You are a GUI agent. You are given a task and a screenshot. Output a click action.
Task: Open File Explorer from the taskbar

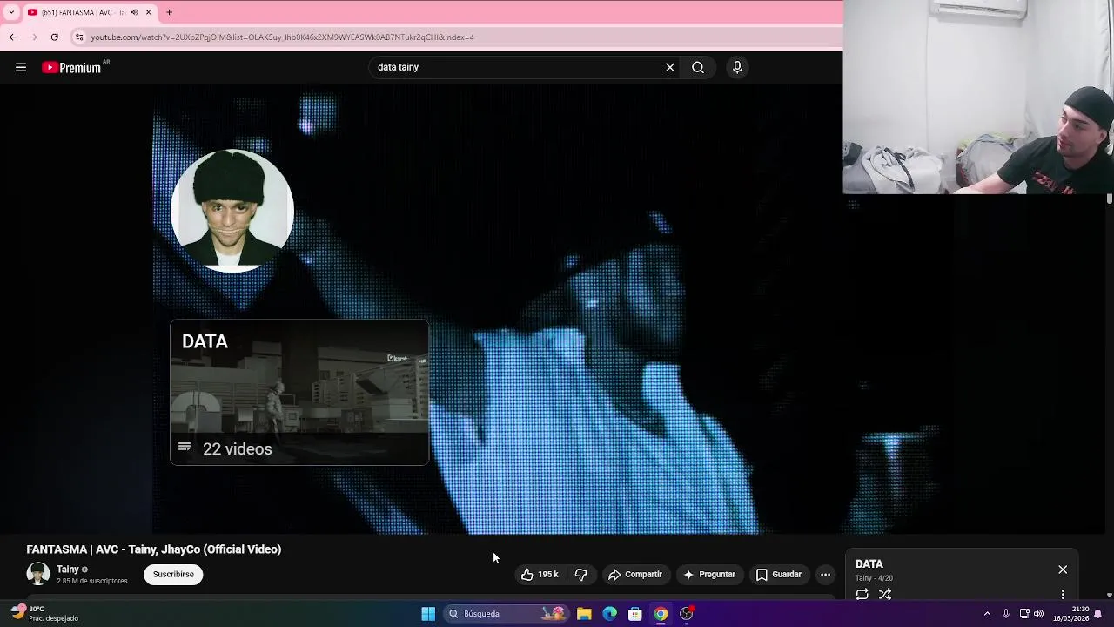(x=584, y=614)
